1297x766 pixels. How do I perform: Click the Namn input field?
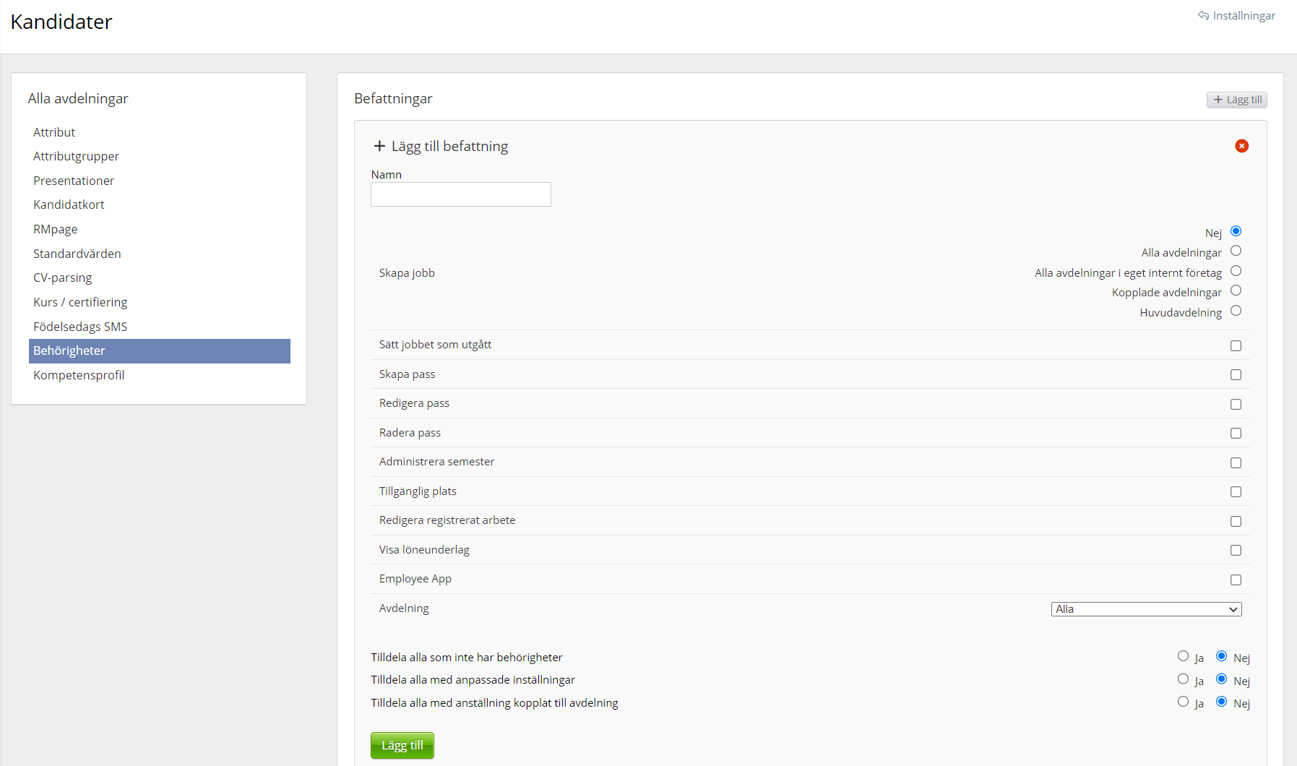[x=460, y=194]
